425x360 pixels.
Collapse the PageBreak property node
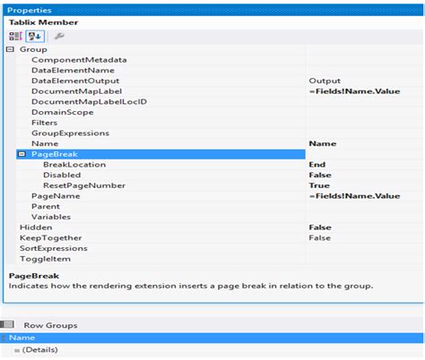[22, 154]
